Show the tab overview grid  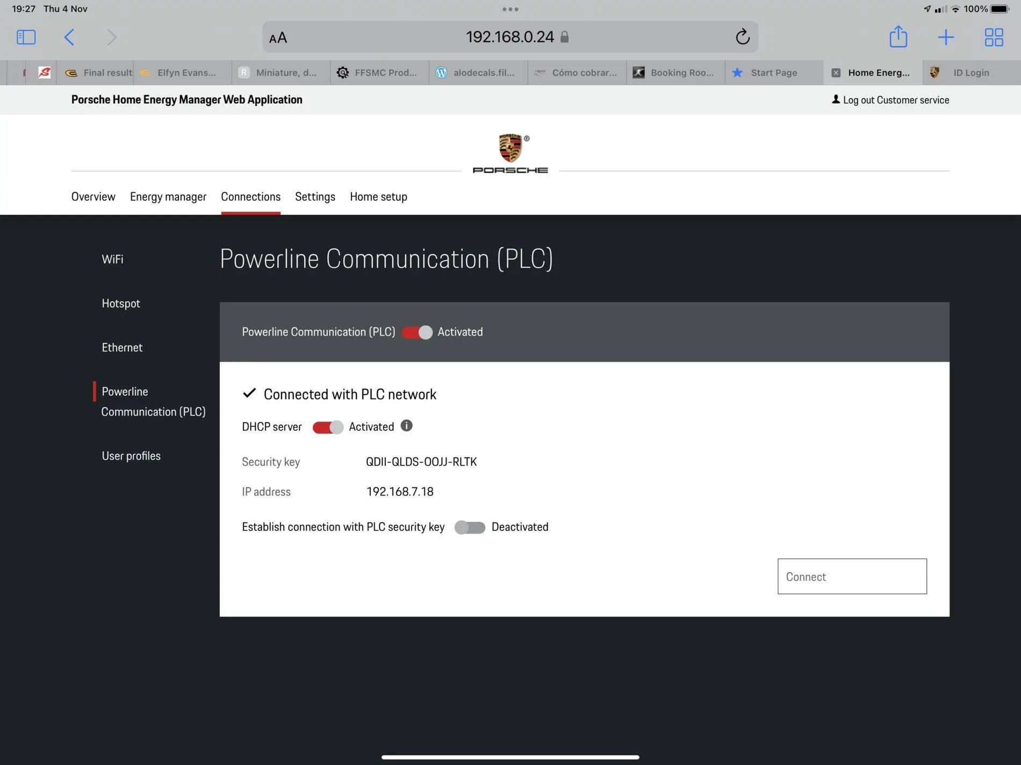(994, 37)
